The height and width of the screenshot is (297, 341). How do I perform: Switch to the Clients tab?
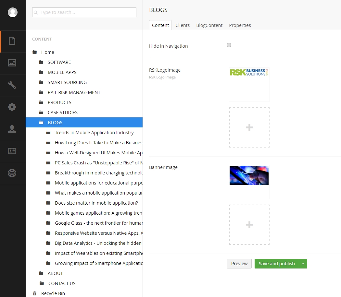coord(183,25)
